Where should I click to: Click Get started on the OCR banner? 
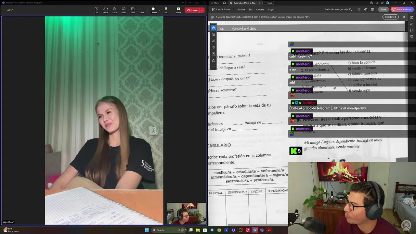click(x=390, y=17)
